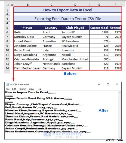Open the View menu in Notepad
Viewport: 126px width, 143px height.
click(x=31, y=89)
